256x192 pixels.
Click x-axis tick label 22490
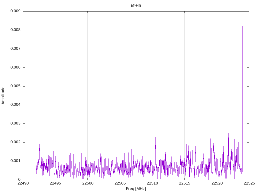point(23,183)
